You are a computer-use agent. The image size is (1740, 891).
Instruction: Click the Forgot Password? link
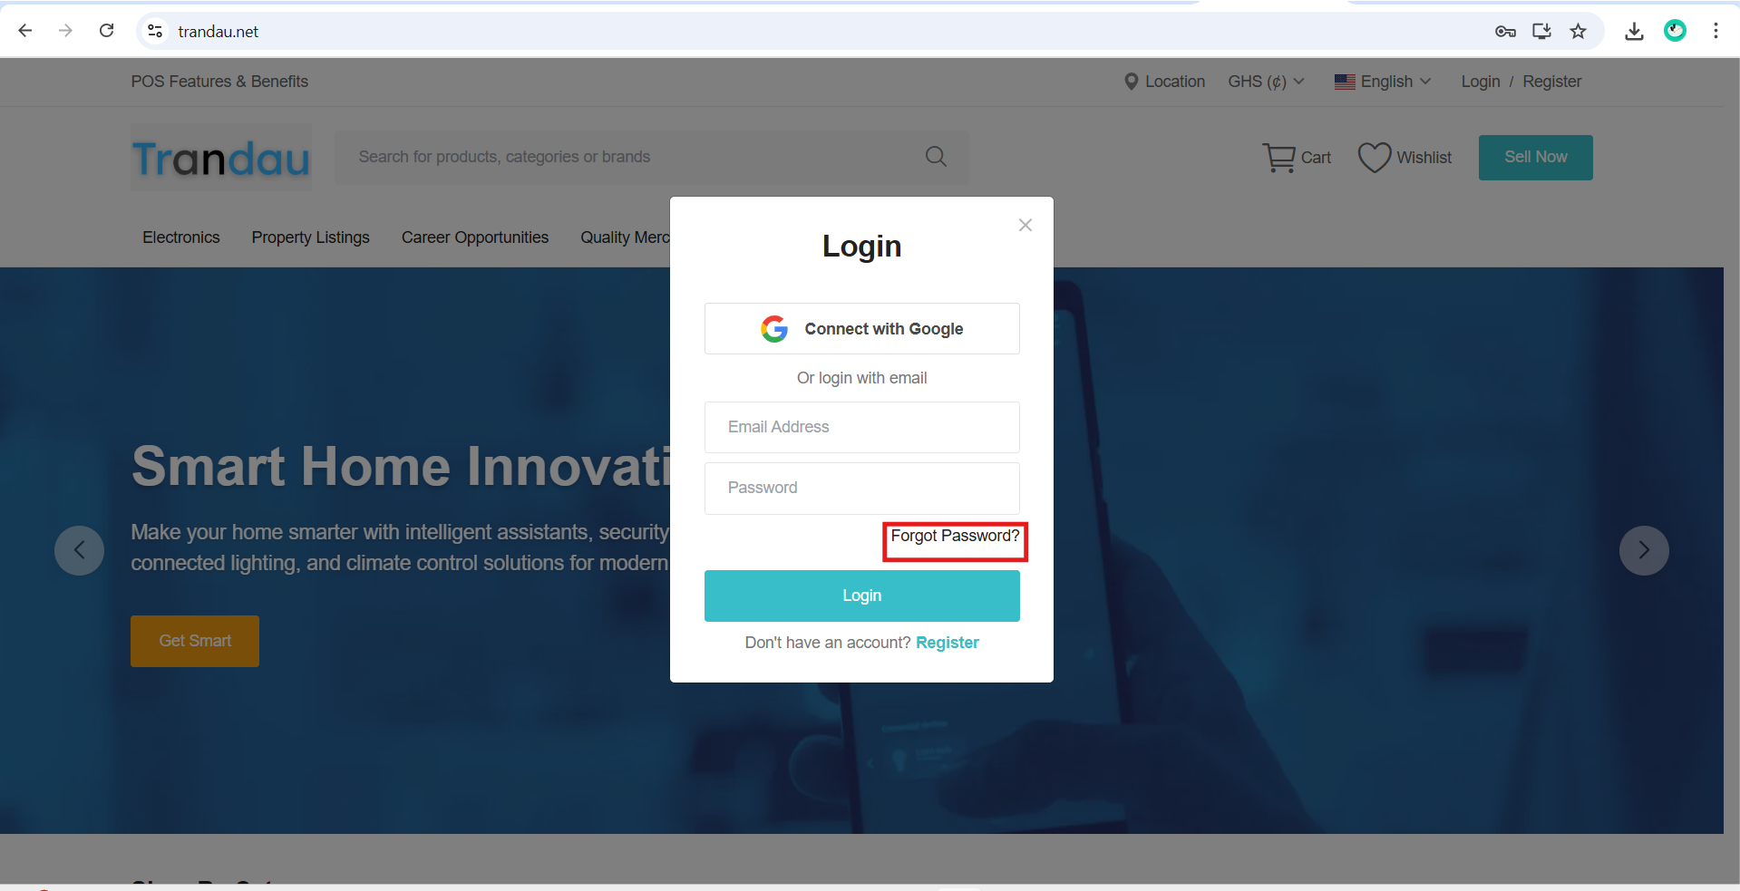[x=955, y=536]
